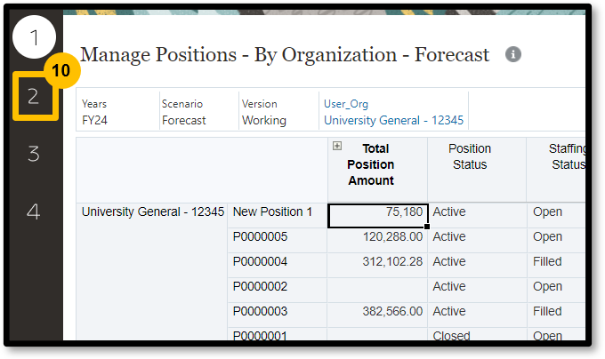This screenshot has width=605, height=359.
Task: Open step 2 in the sidebar
Action: [34, 97]
